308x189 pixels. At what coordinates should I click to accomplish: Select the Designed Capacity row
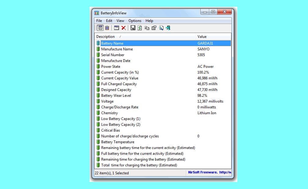tap(163, 89)
